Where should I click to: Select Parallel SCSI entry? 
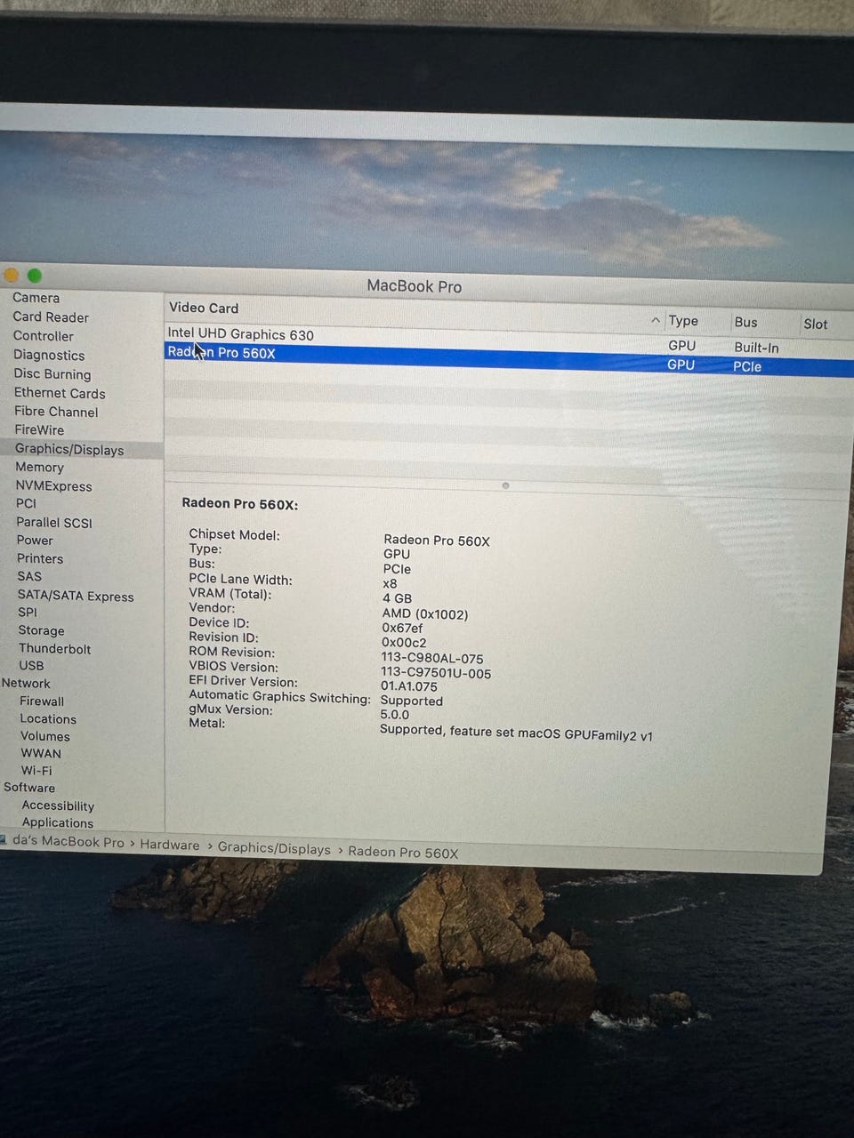click(x=54, y=523)
